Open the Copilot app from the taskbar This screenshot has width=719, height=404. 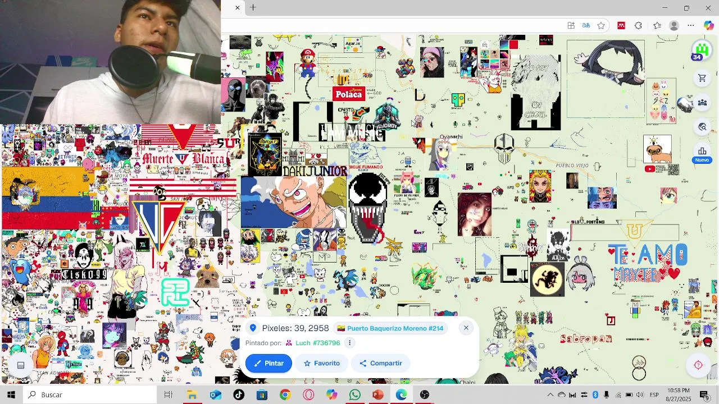331,394
